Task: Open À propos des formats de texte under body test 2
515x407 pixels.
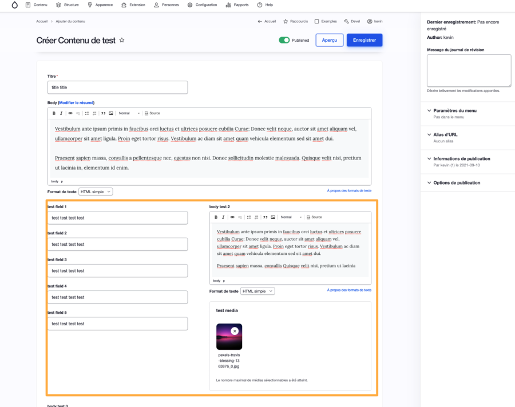Action: click(349, 290)
